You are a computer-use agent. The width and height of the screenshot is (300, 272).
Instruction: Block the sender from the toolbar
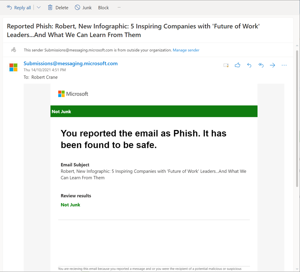click(x=103, y=7)
